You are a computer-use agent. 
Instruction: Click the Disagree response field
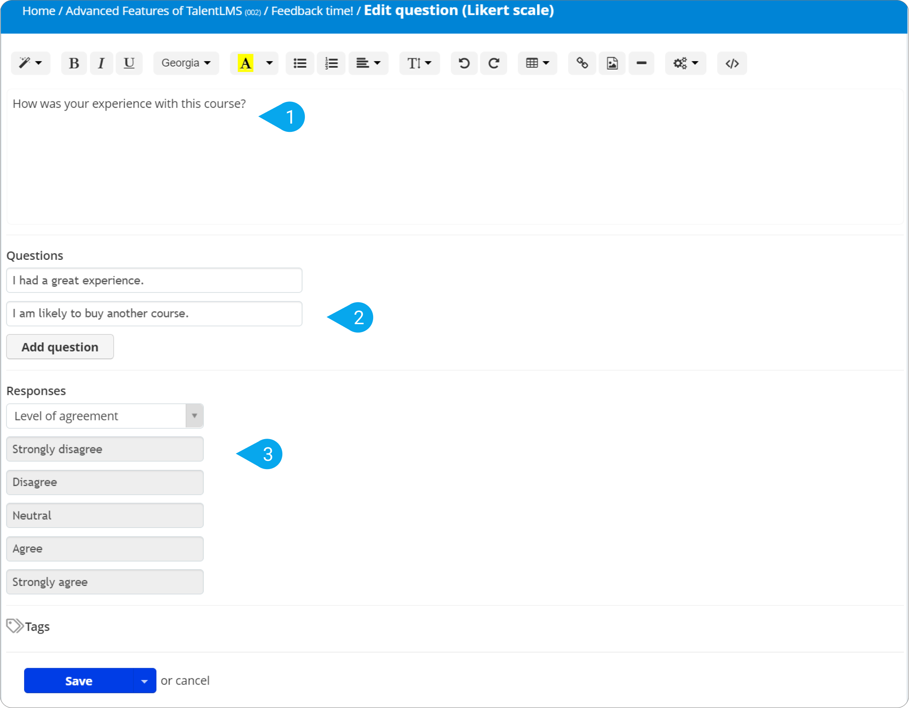(x=105, y=483)
